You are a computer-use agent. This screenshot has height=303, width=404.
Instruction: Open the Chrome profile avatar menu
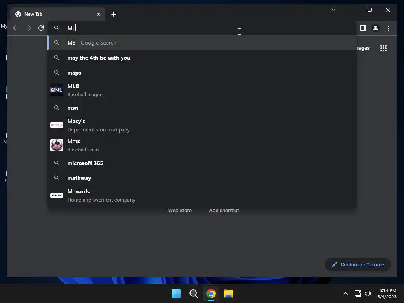[376, 28]
